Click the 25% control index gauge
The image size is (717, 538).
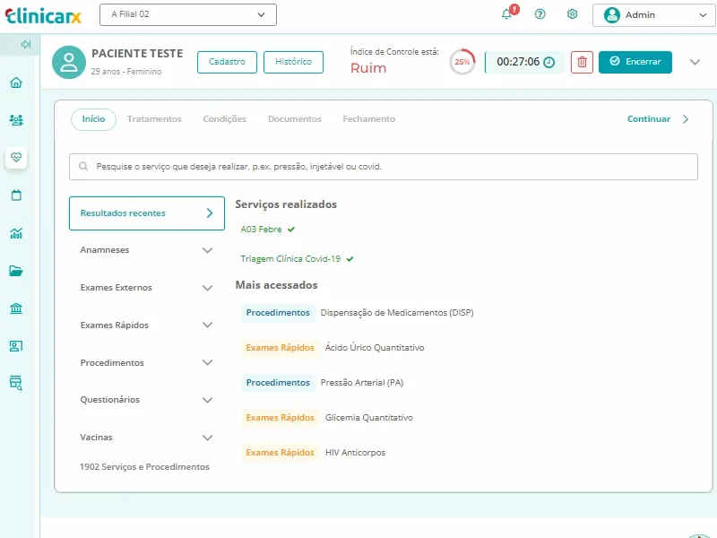pos(462,62)
